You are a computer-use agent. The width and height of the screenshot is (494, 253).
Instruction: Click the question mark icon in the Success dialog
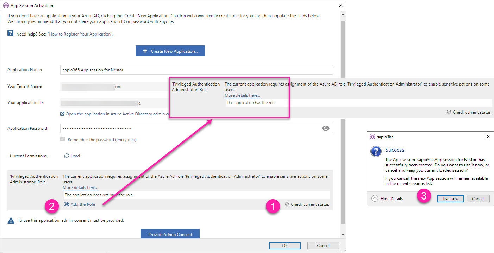(376, 152)
